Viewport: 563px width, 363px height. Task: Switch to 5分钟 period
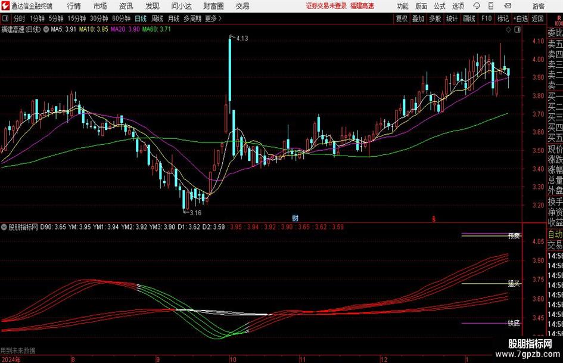[x=56, y=18]
